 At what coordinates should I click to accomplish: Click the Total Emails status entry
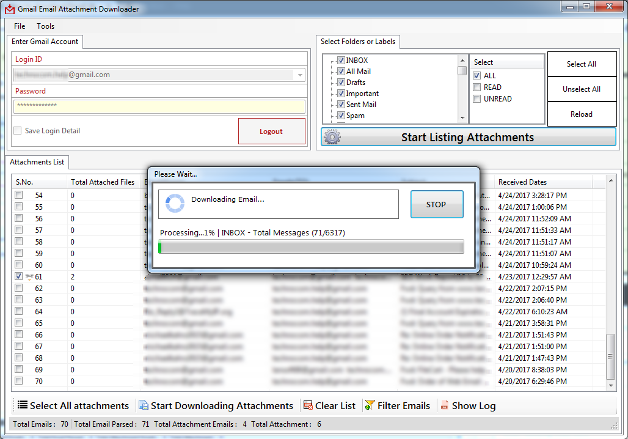40,424
